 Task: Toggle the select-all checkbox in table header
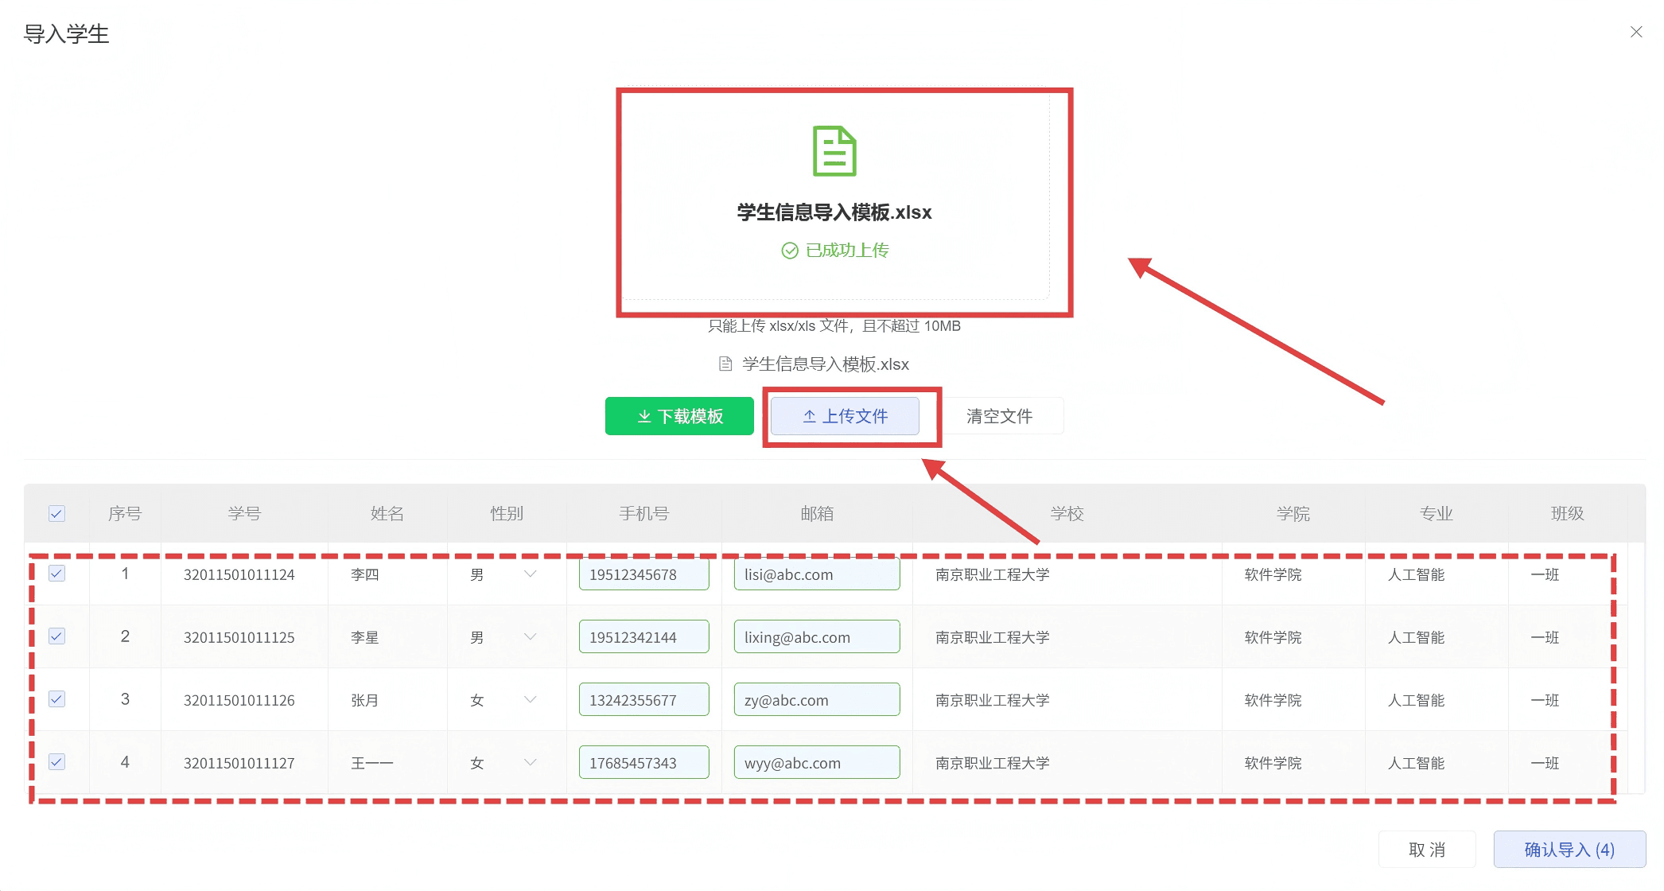pyautogui.click(x=56, y=513)
